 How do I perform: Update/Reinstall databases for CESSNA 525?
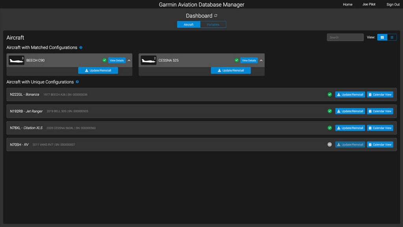[231, 70]
